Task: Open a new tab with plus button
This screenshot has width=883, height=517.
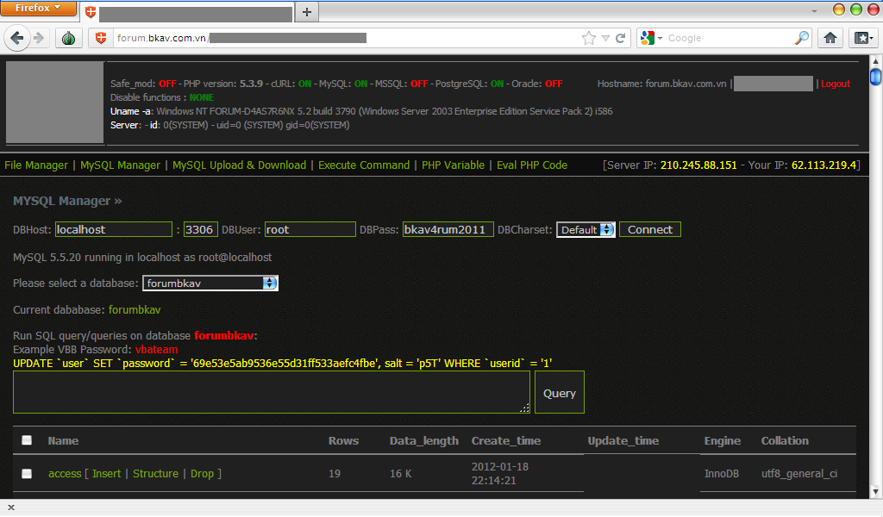Action: pyautogui.click(x=307, y=12)
